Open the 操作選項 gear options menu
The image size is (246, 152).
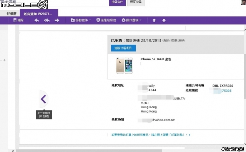pyautogui.click(x=131, y=20)
